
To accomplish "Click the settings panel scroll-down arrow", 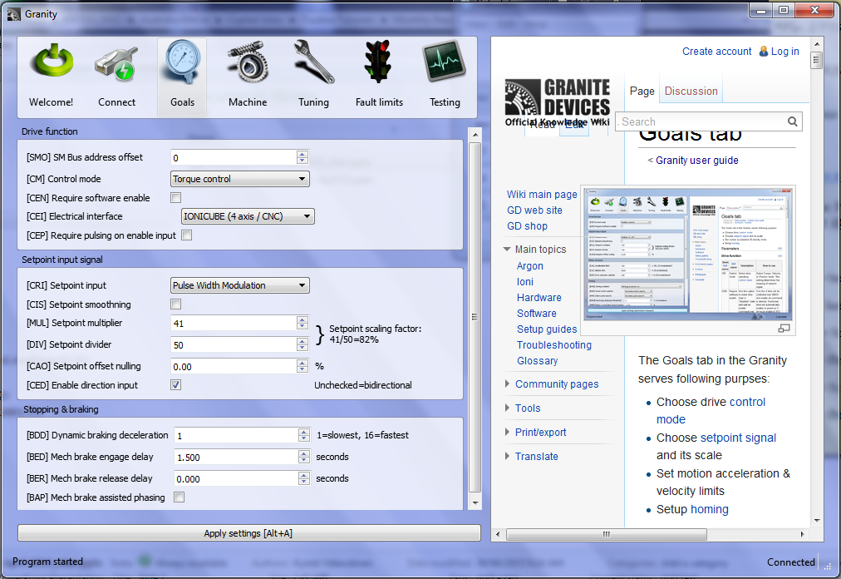I will tap(475, 503).
